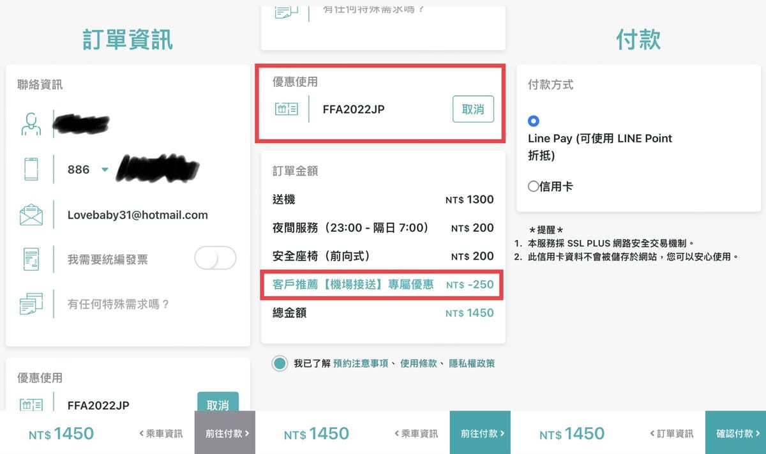Click teal filled 取消 button in left panel
The width and height of the screenshot is (766, 454).
point(218,402)
